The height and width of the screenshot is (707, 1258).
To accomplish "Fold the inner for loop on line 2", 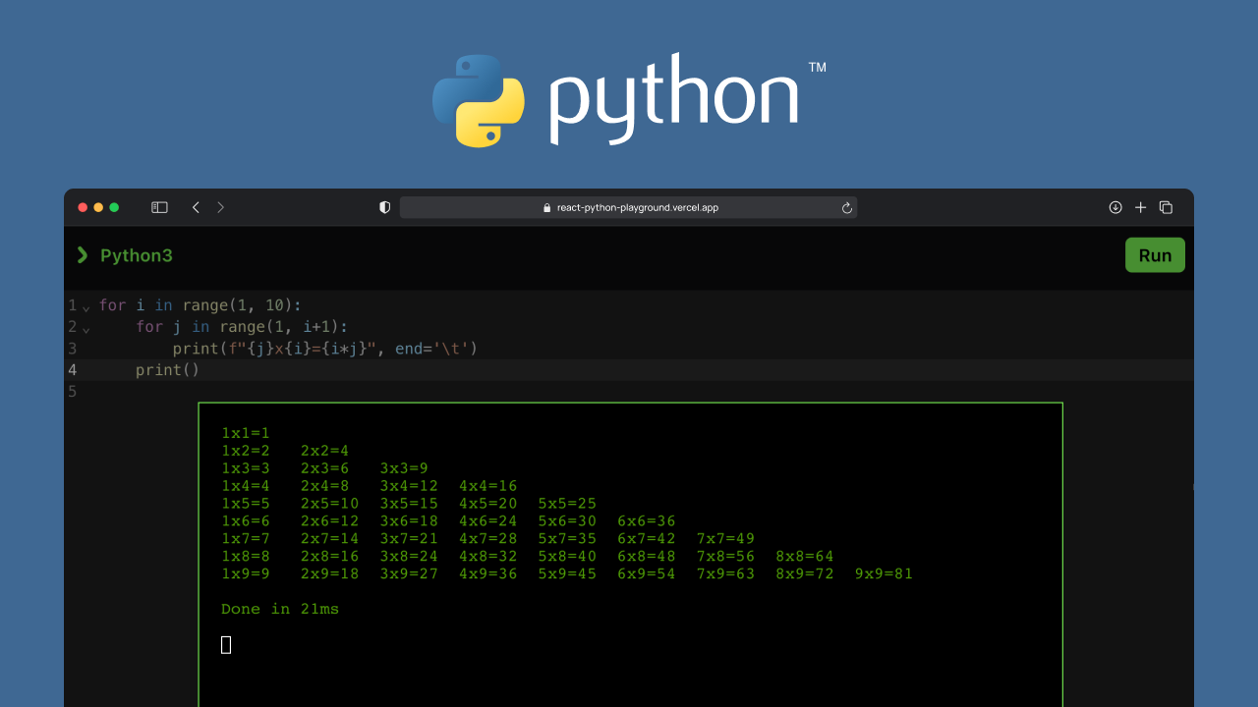I will [86, 328].
